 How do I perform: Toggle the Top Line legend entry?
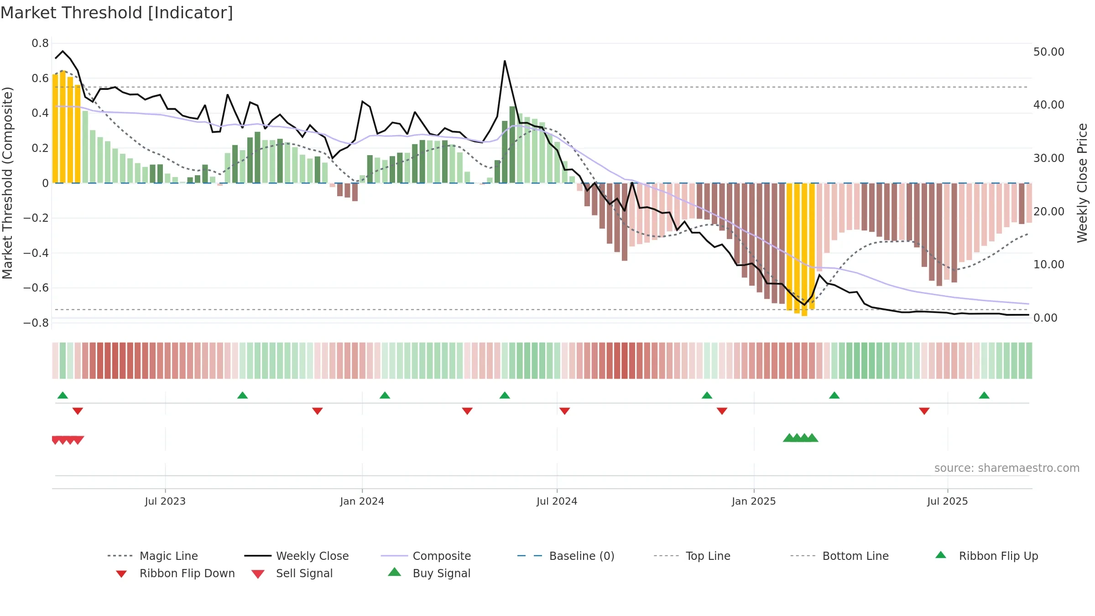pyautogui.click(x=692, y=556)
